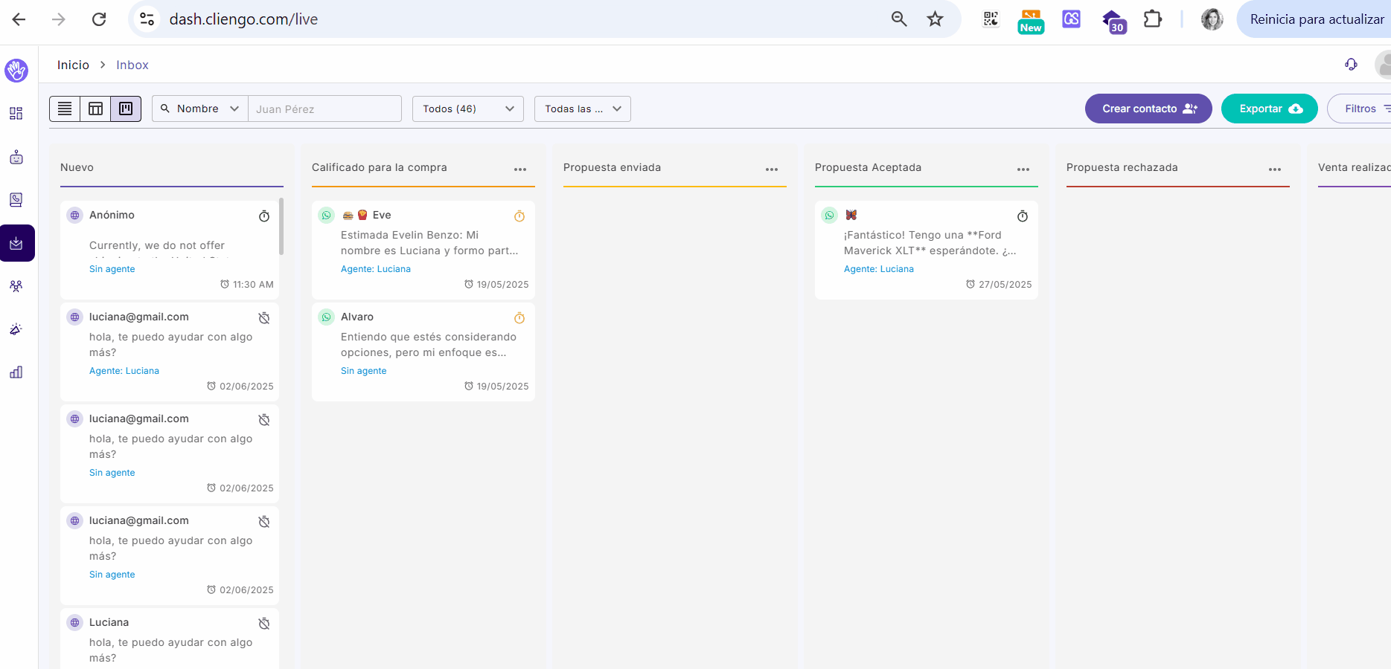Open the chatbot icon in sidebar
Screen dimensions: 1391x669
(16, 157)
